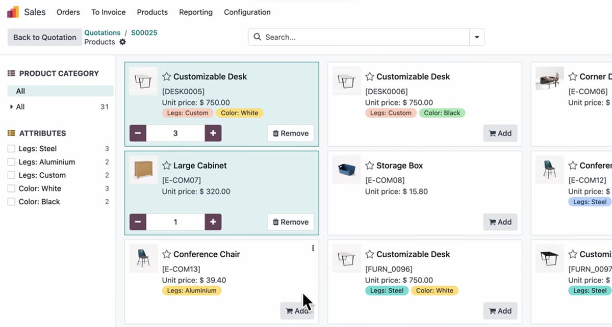Click the Odoo Sales app logo icon
Screen dimensions: 612x327
tap(13, 12)
